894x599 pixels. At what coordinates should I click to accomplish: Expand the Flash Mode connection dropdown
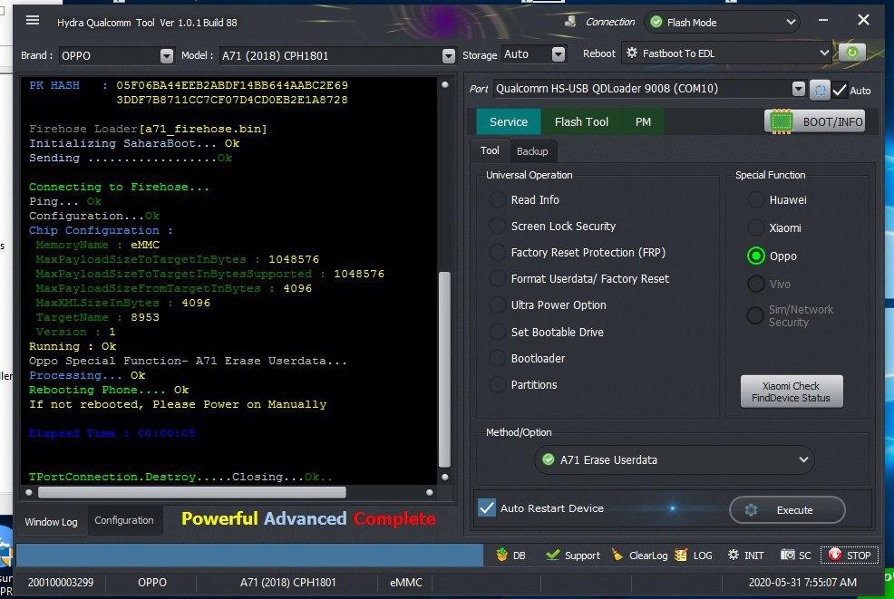[x=723, y=23]
